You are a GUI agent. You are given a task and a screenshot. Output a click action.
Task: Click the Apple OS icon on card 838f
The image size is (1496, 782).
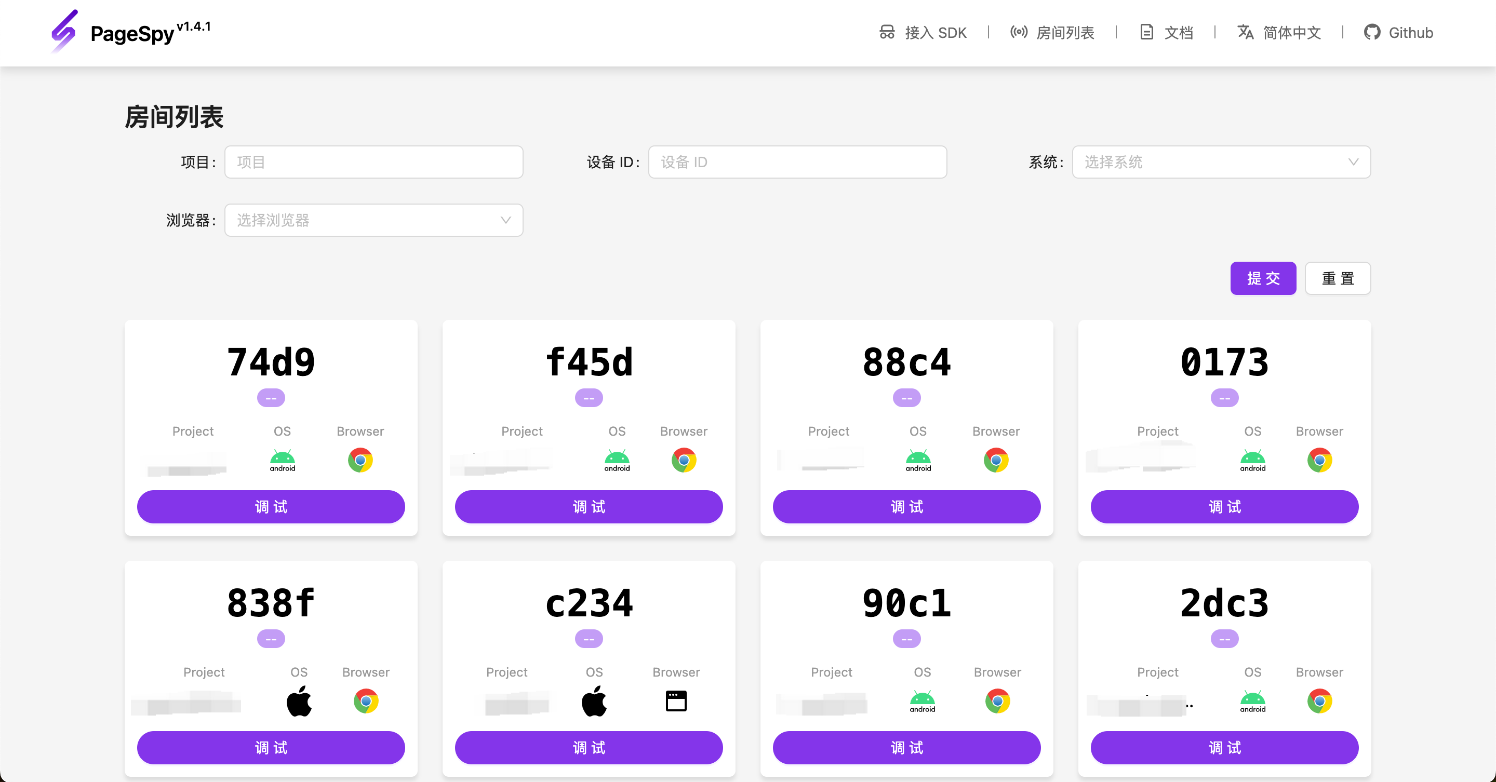pos(299,702)
